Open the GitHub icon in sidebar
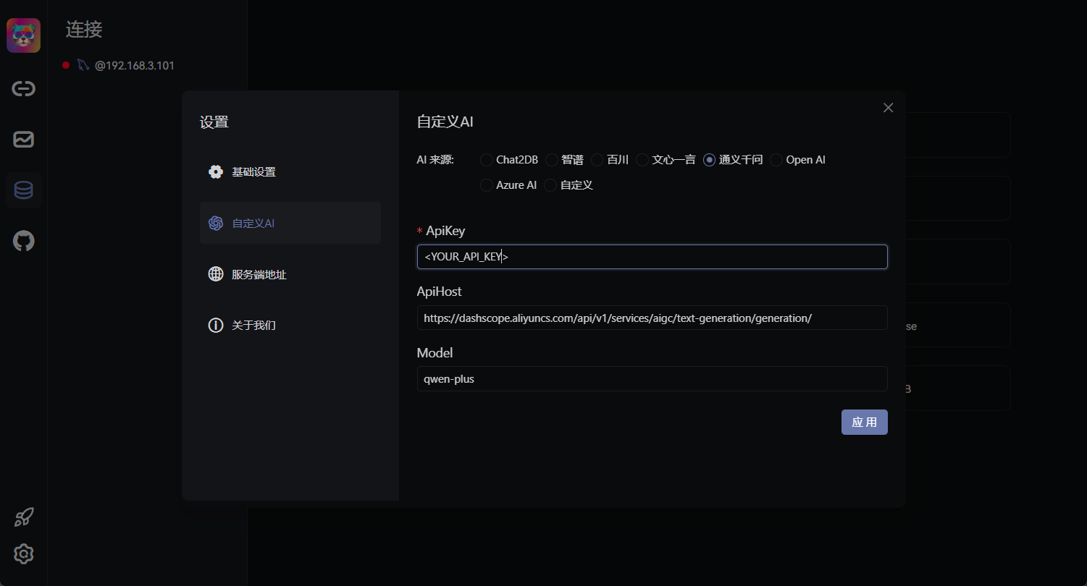 [x=23, y=241]
